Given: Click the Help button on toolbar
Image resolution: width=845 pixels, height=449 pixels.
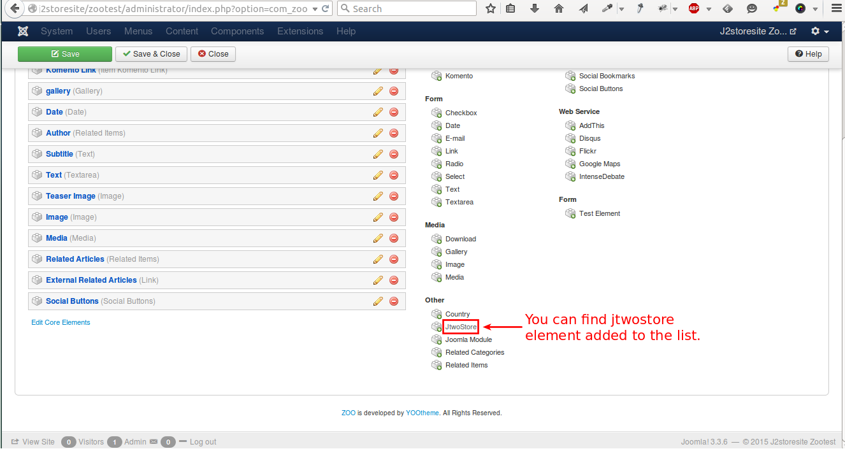Looking at the screenshot, I should click(809, 54).
